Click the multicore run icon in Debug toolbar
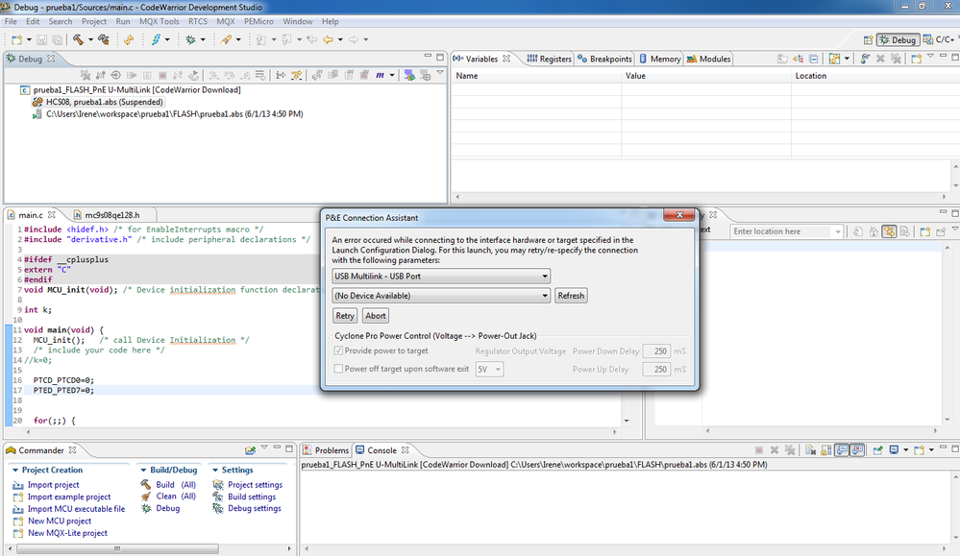The width and height of the screenshot is (960, 556). (409, 75)
